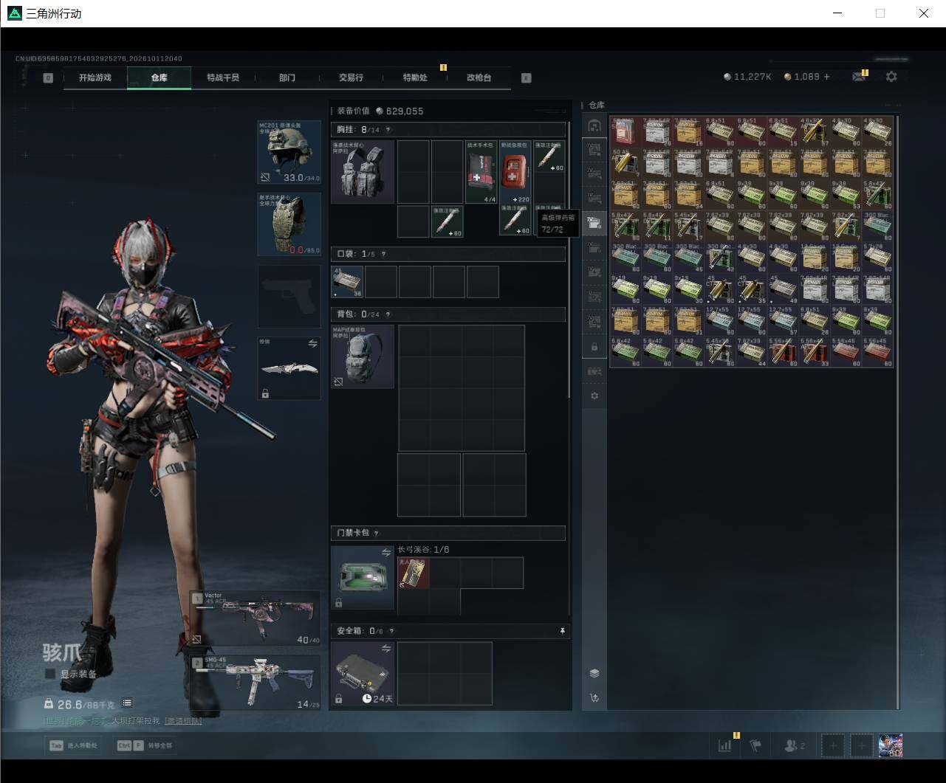946x783 pixels.
Task: Toggle swap arrows on melee slot
Action: tap(312, 343)
